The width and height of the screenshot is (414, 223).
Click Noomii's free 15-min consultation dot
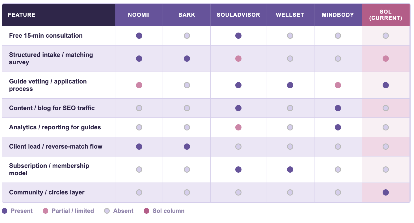139,36
